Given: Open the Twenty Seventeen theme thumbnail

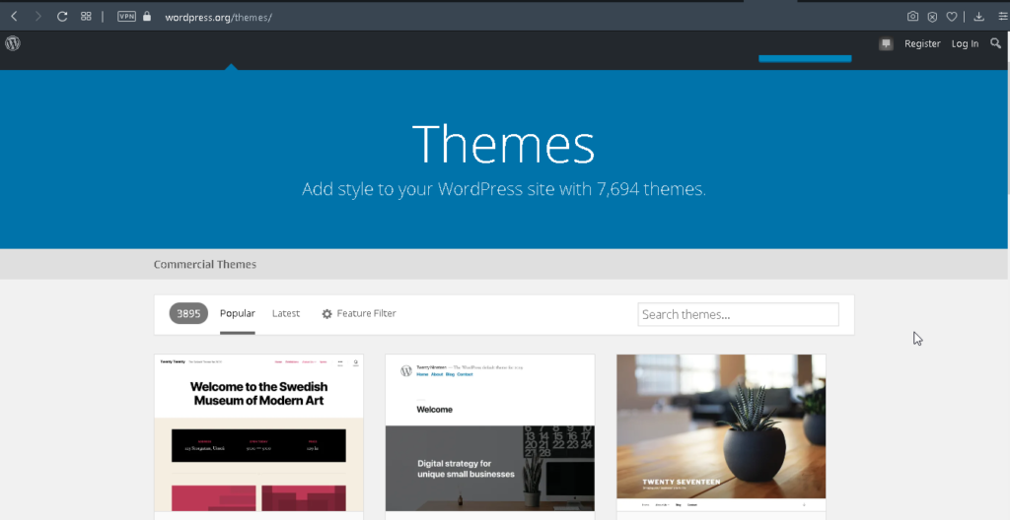Looking at the screenshot, I should click(x=721, y=432).
